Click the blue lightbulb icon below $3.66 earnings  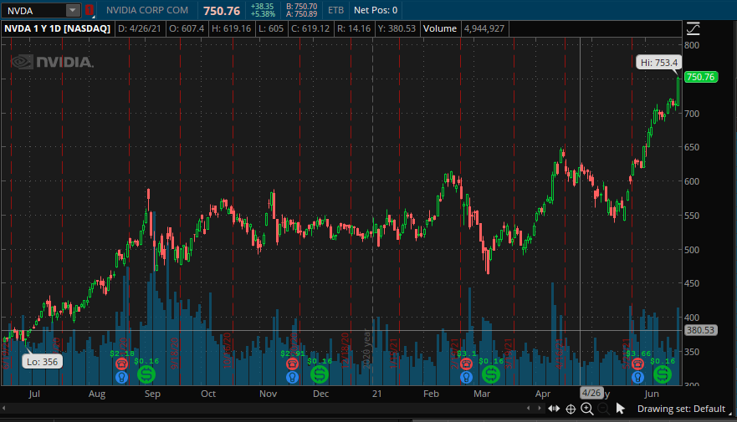pos(637,377)
